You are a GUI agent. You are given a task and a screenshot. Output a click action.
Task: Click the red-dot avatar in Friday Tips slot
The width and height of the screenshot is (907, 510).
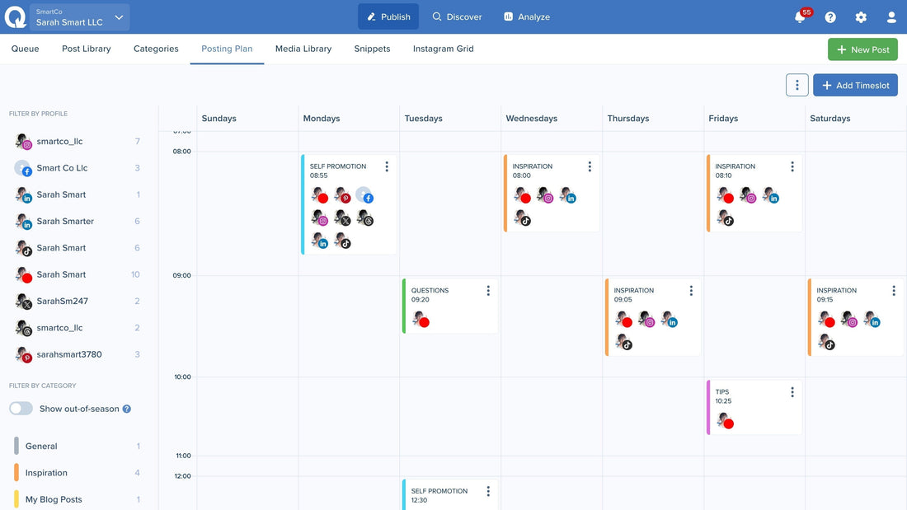pos(726,421)
